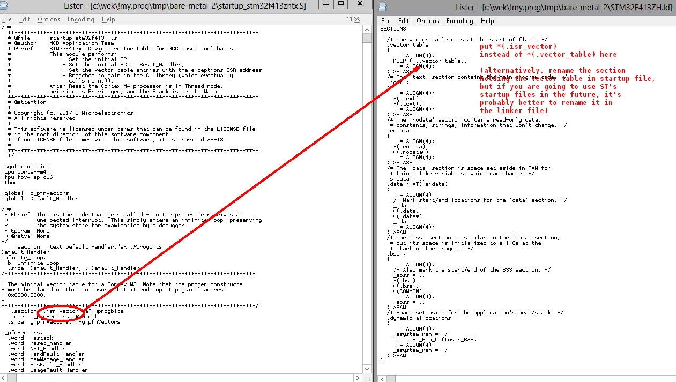This screenshot has height=382, width=676.
Task: Open Help menu in STM32F413ZH.ld window
Action: pyautogui.click(x=487, y=21)
